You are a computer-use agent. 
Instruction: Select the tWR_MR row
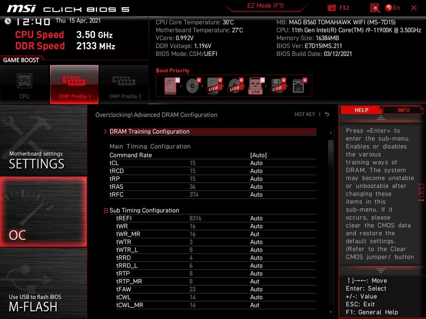(216, 234)
